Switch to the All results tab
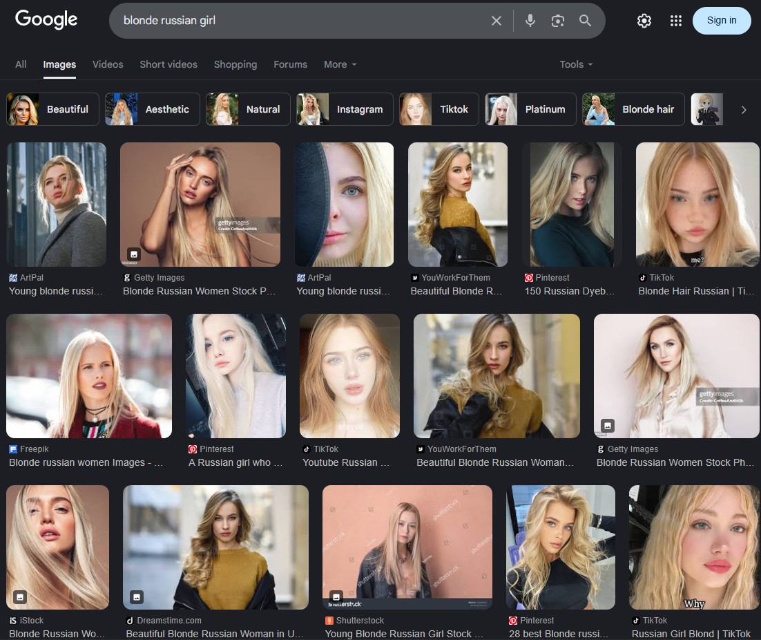This screenshot has height=640, width=761. (21, 64)
